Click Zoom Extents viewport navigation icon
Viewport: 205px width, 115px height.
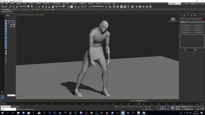click(200, 107)
